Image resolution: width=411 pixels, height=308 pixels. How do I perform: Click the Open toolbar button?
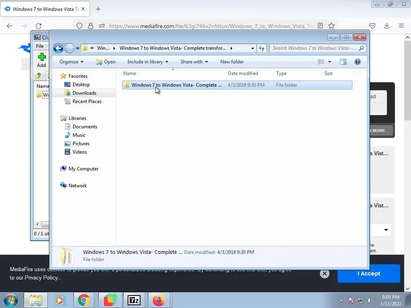coord(106,62)
